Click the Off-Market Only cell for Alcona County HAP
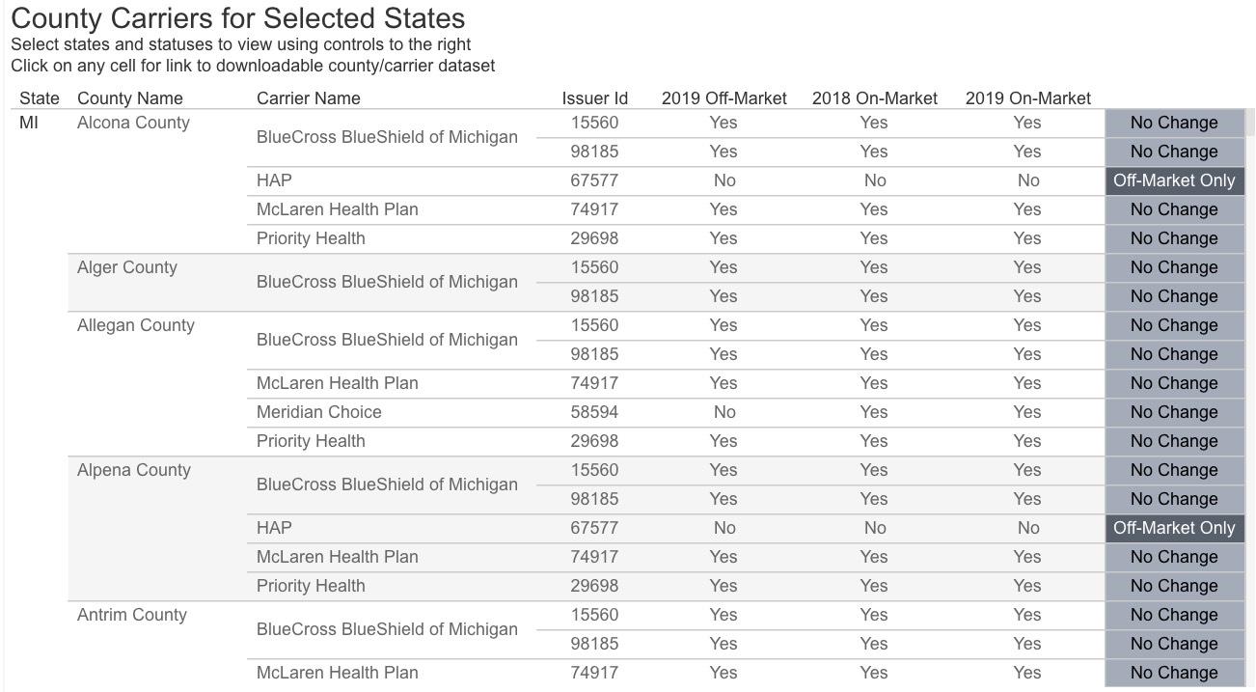Screen dimensions: 1256x692 [1173, 180]
